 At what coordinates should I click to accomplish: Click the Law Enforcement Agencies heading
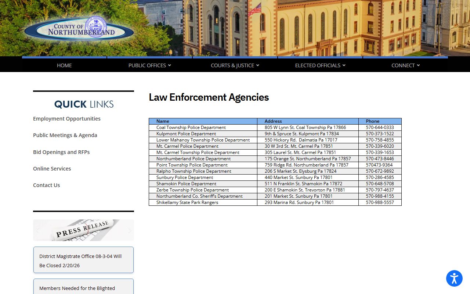(x=209, y=97)
